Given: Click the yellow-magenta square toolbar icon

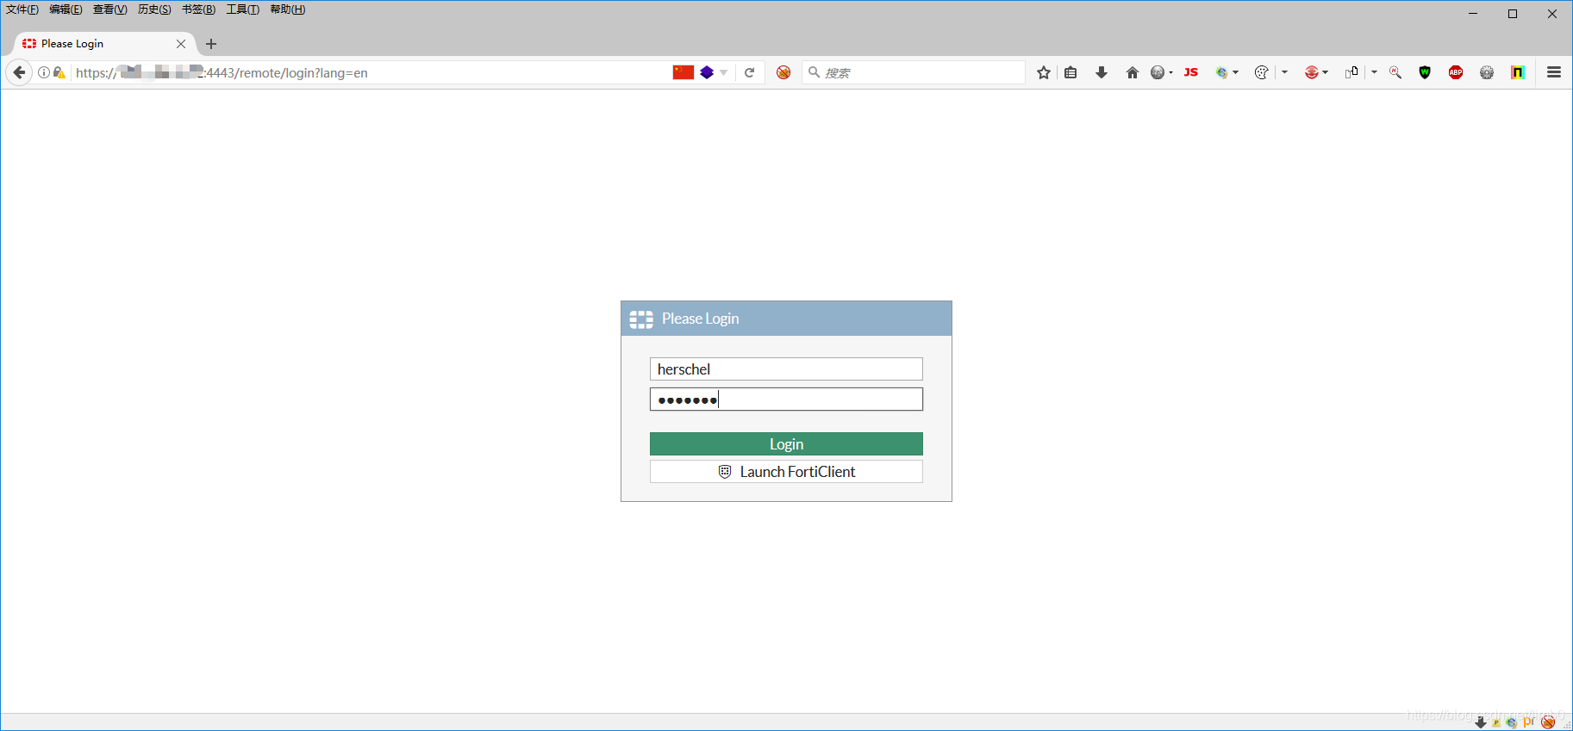Looking at the screenshot, I should click(x=1518, y=72).
